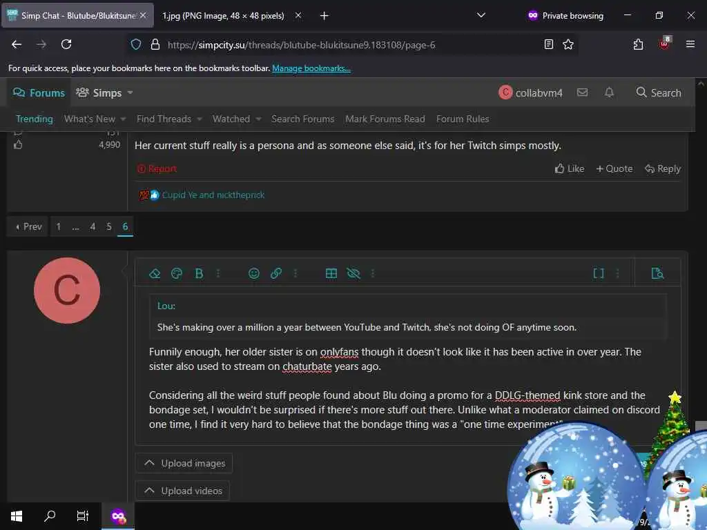Screen dimensions: 707x530
Task: Insert a spoiler with the crossed eye icon
Action: pyautogui.click(x=353, y=273)
